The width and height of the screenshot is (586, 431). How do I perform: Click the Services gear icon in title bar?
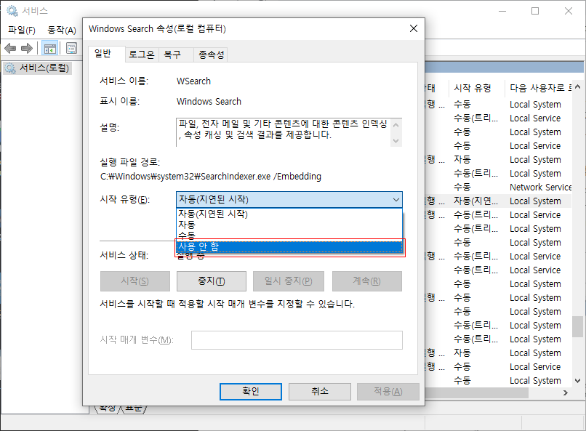tap(12, 11)
